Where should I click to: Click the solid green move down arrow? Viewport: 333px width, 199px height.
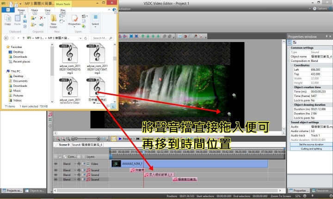(148, 36)
